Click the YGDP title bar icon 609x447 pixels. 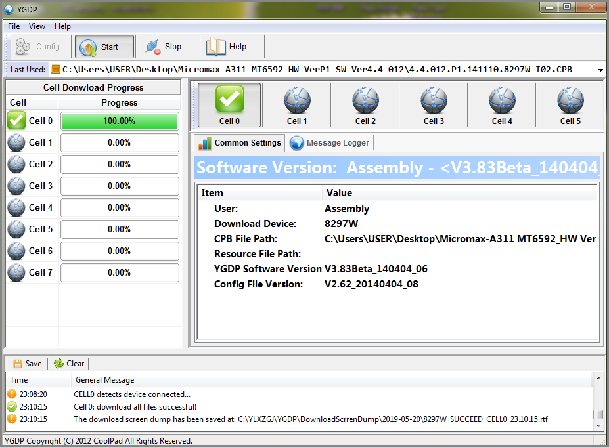(x=8, y=10)
